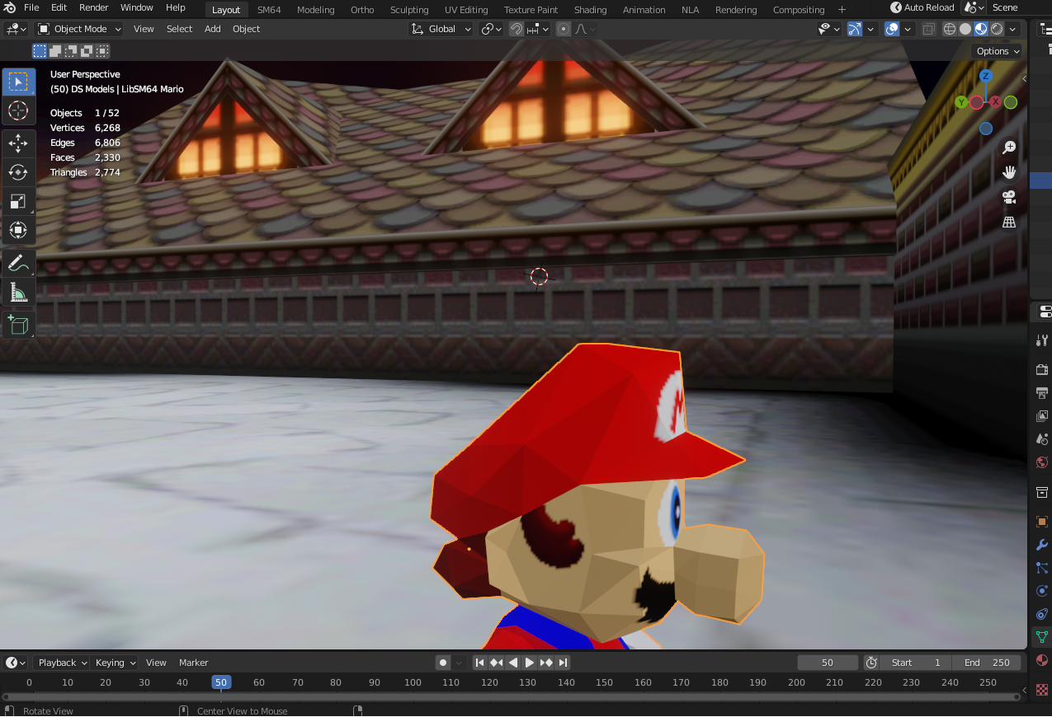
Task: Enable Wireframe viewport shading
Action: [x=950, y=29]
